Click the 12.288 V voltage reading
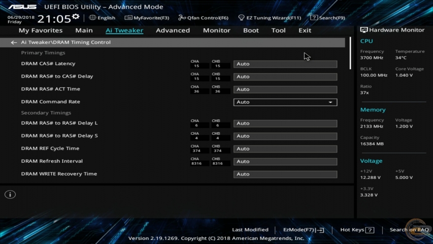 pyautogui.click(x=371, y=177)
